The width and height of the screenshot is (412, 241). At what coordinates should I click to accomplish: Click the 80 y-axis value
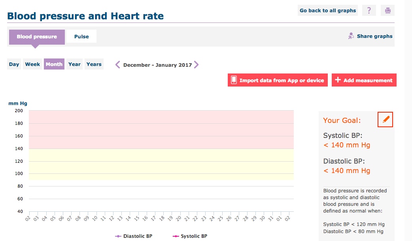[20, 186]
